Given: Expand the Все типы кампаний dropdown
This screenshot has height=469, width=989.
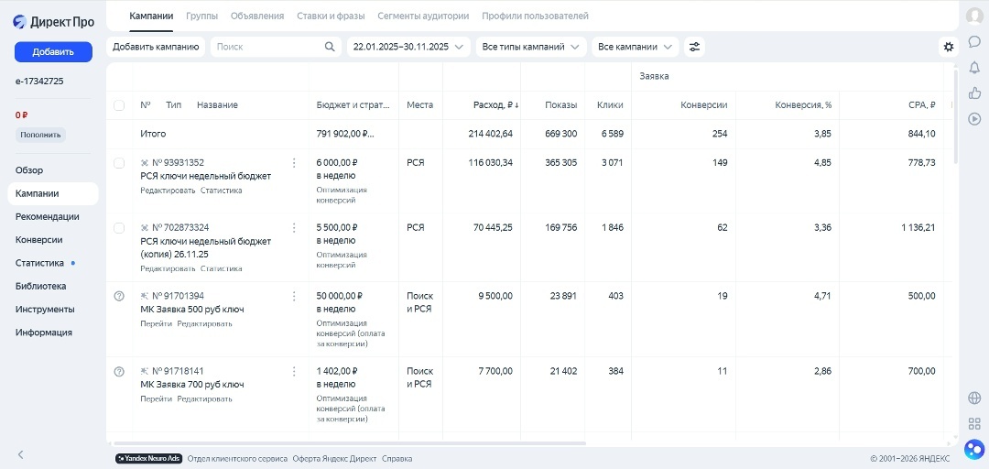Looking at the screenshot, I should point(531,47).
